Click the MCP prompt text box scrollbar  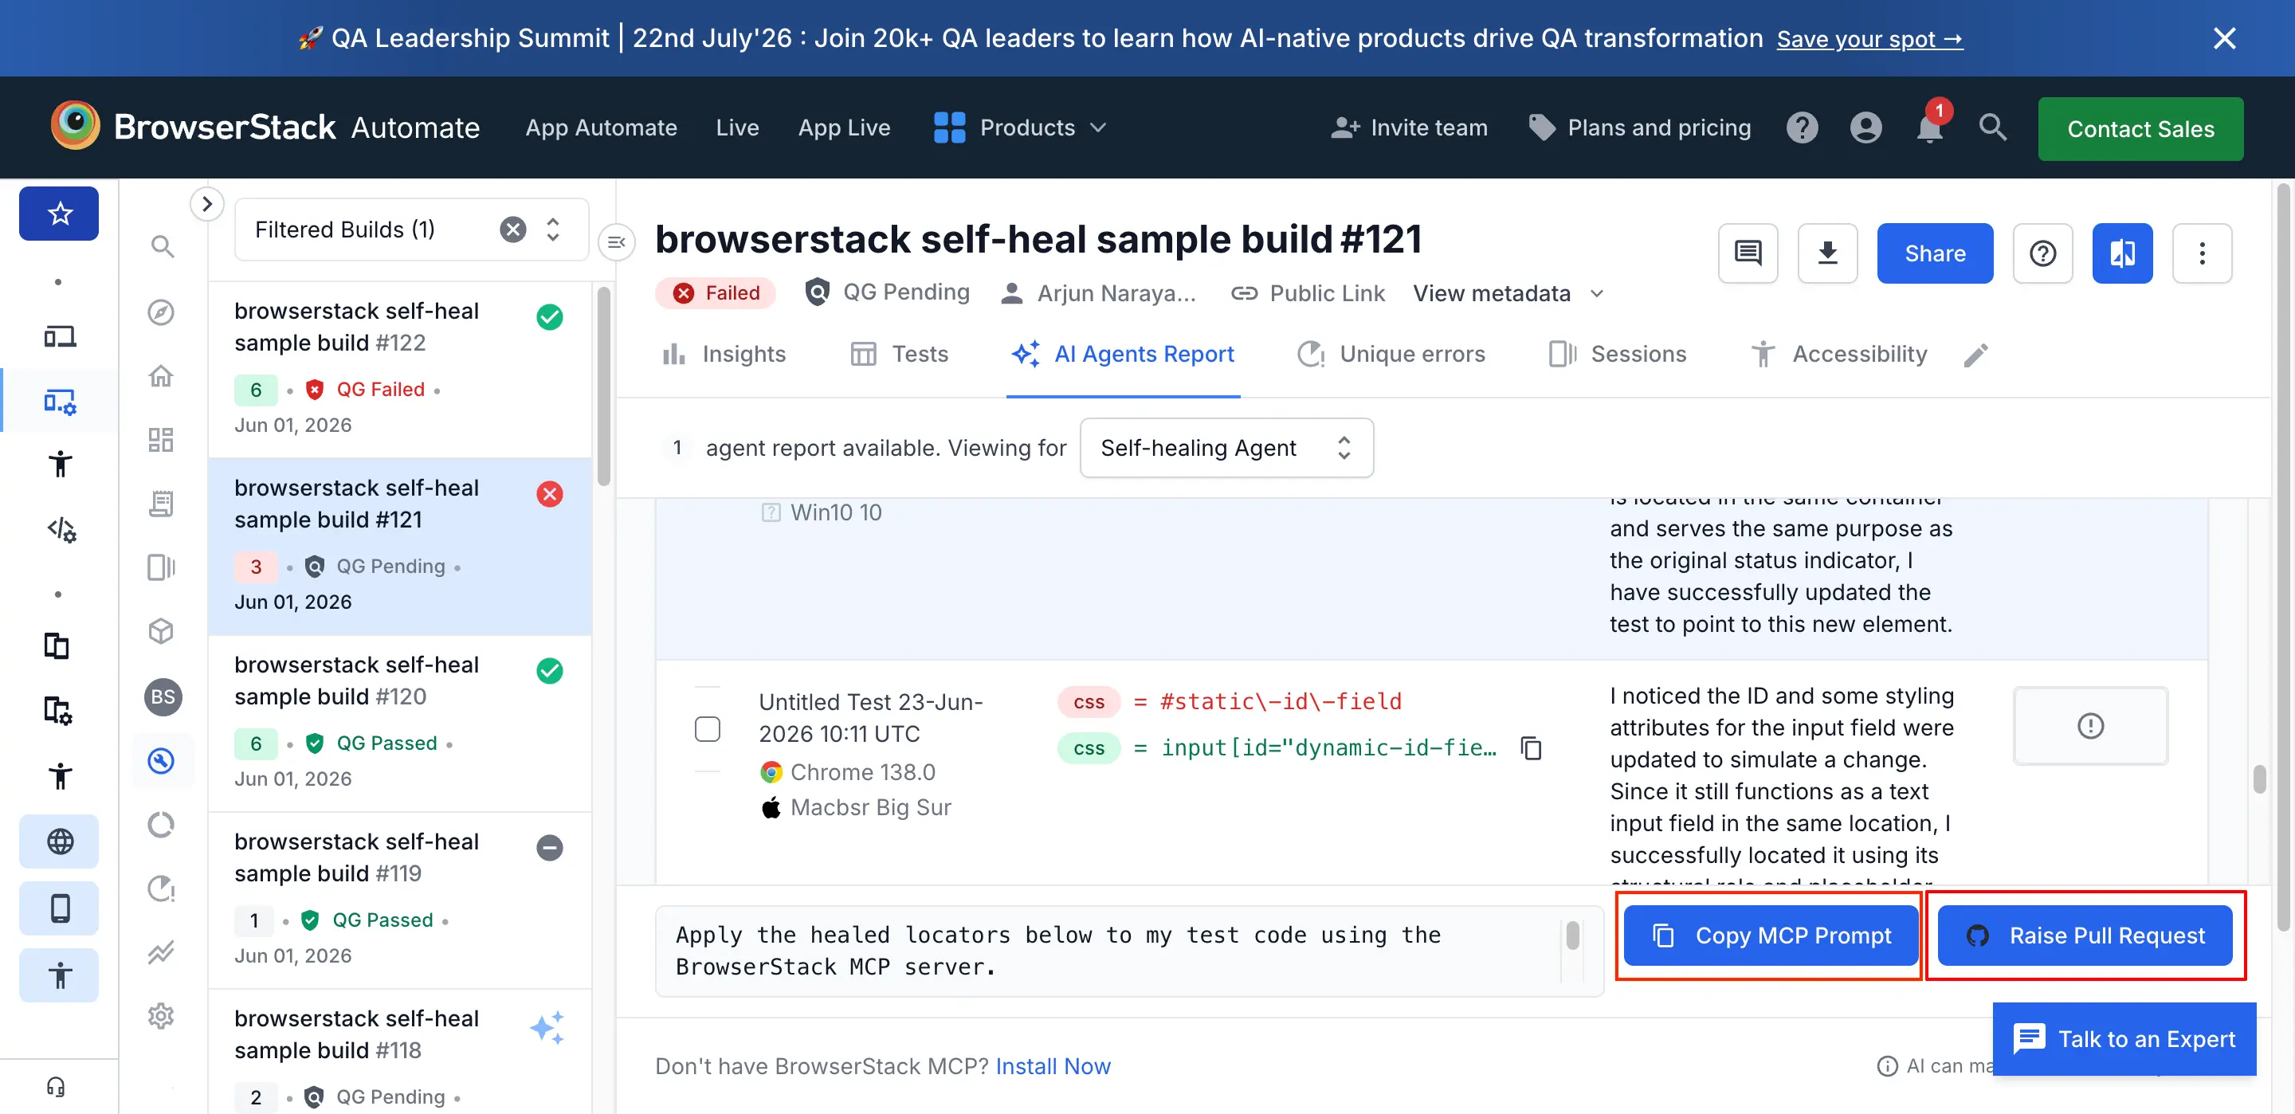[1571, 936]
